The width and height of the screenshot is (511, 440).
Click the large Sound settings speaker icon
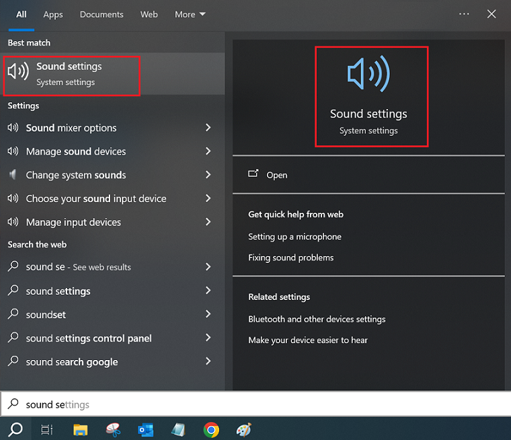coord(368,74)
